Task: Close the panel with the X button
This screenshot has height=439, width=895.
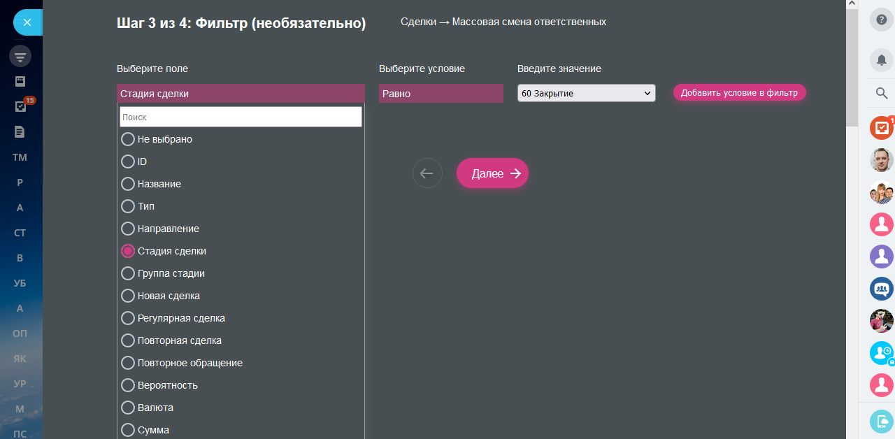Action: pos(27,22)
